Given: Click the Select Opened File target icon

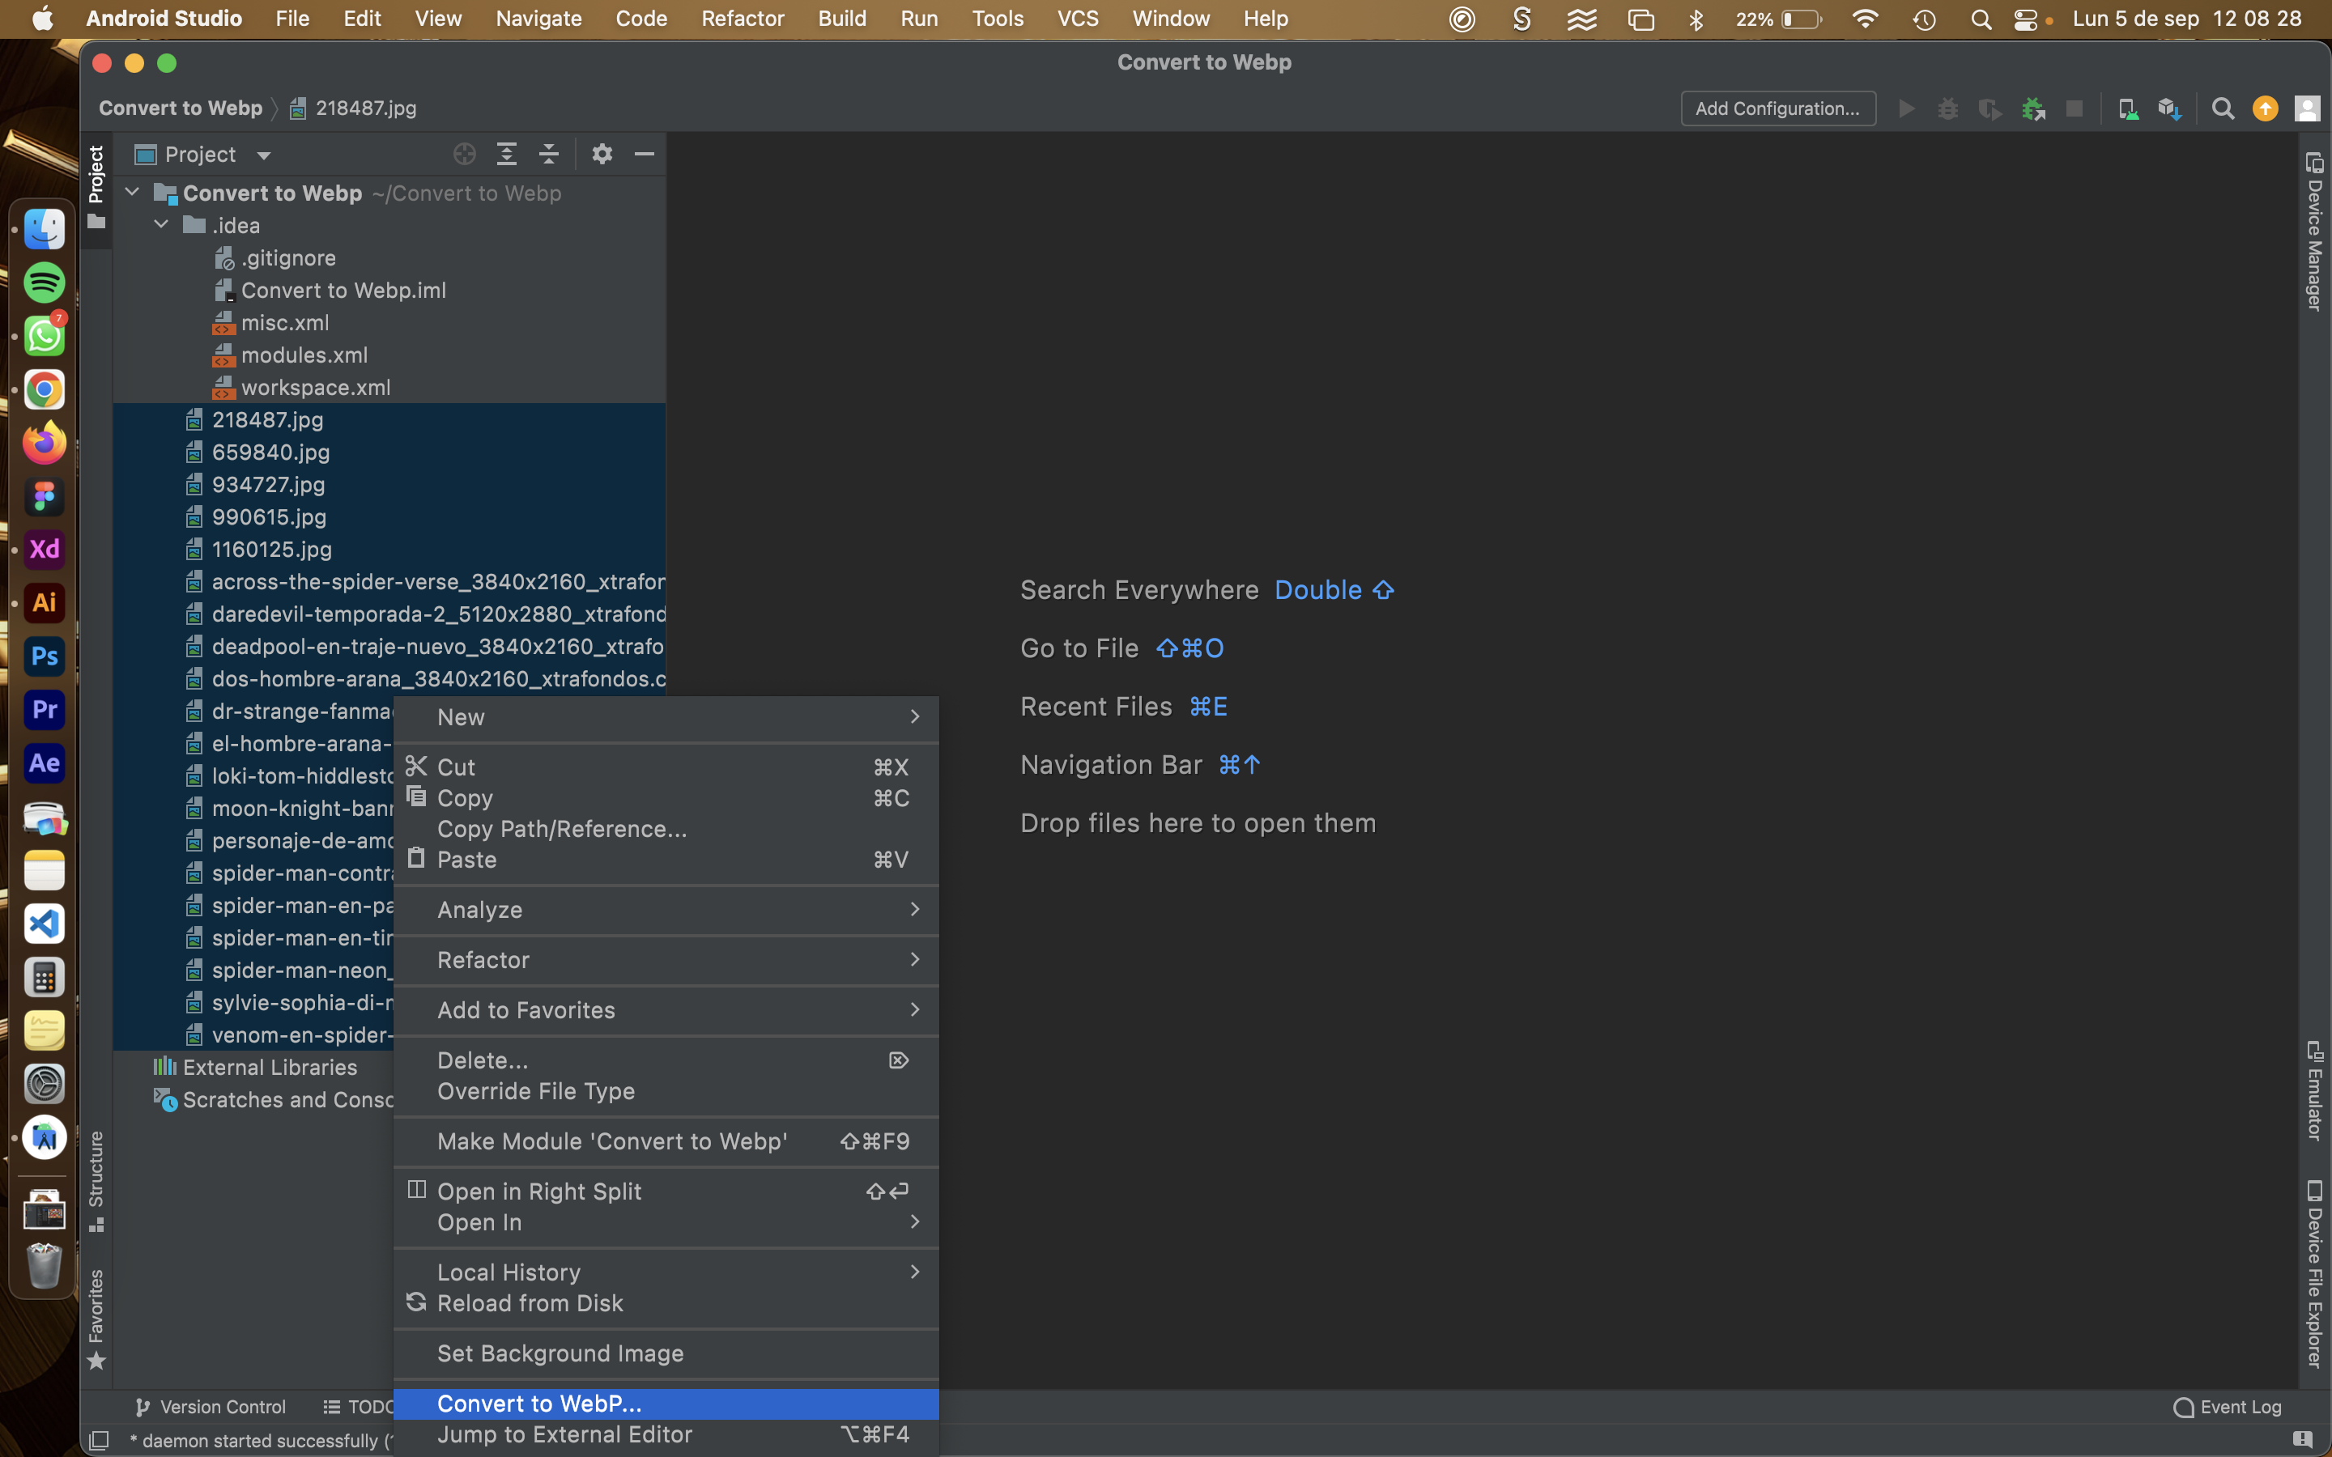Looking at the screenshot, I should (465, 154).
